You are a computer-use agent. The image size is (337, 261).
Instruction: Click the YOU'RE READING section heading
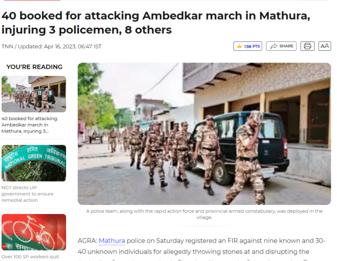(34, 67)
